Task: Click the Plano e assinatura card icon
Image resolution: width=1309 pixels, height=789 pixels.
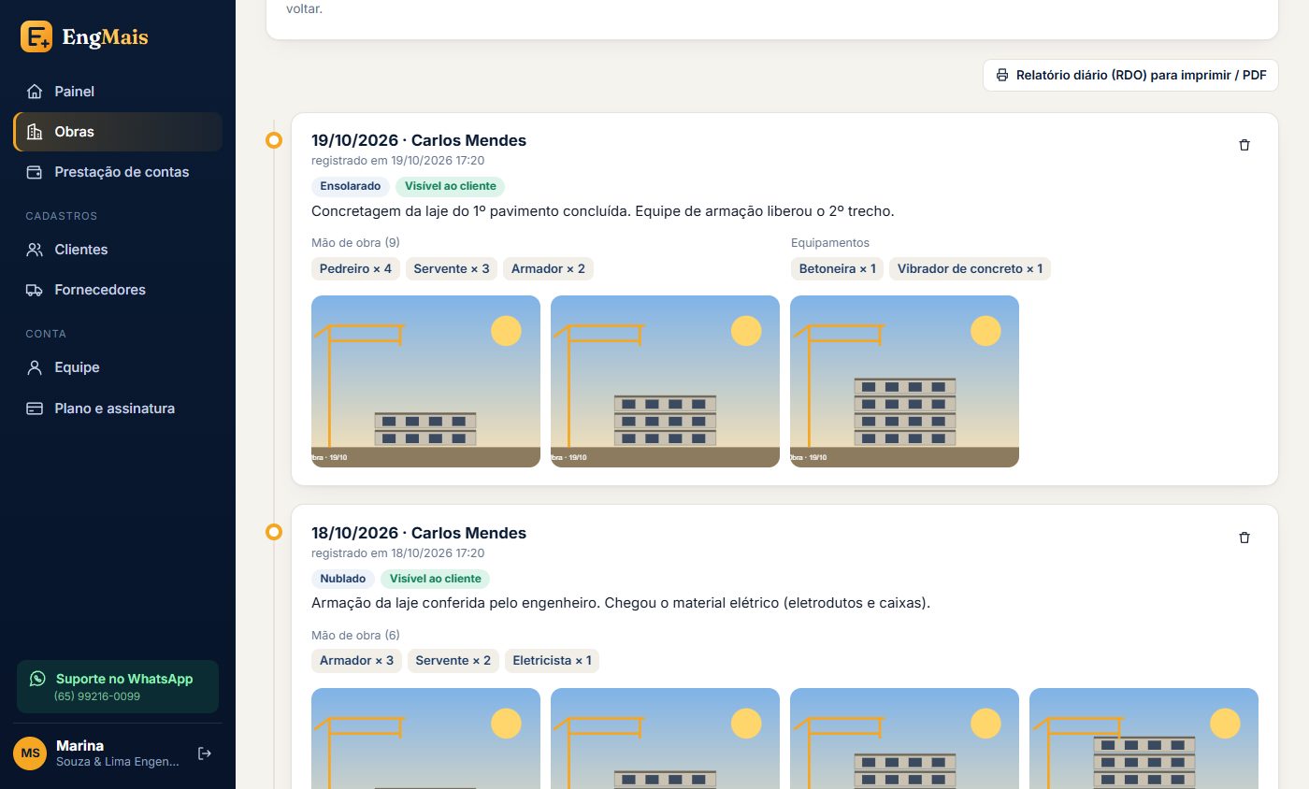Action: click(35, 409)
